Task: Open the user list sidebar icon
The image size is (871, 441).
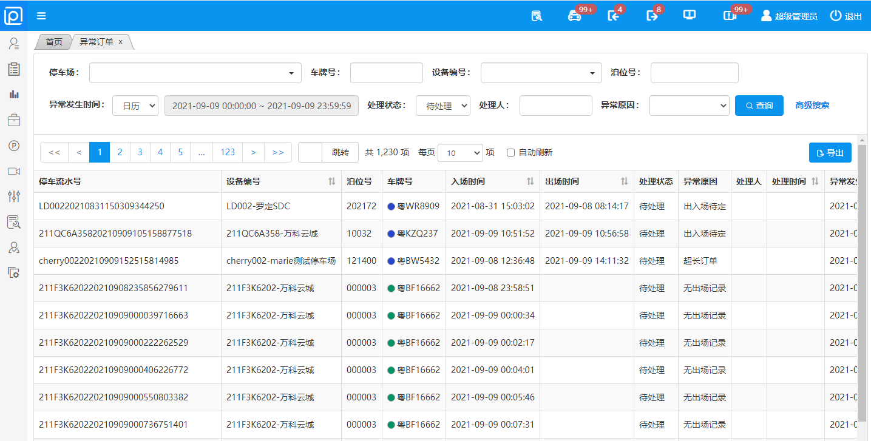Action: point(13,43)
